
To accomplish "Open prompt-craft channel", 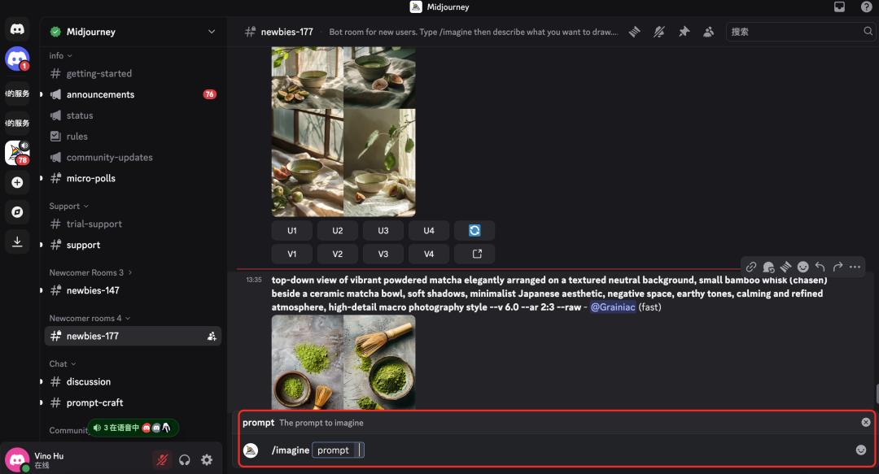I will tap(133, 402).
